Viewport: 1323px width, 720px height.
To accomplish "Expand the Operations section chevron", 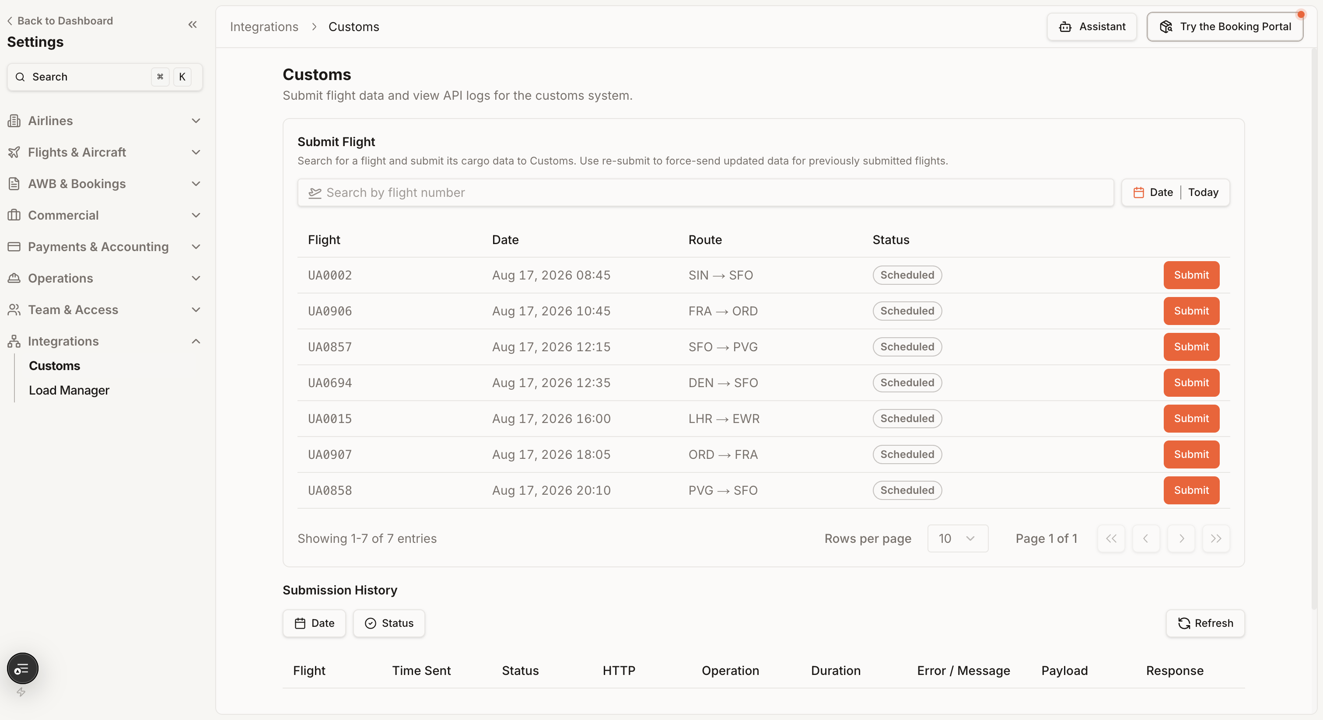I will [196, 278].
